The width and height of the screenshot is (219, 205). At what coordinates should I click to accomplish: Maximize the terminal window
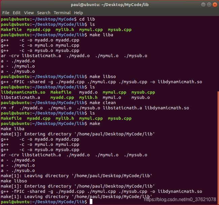(209, 5)
